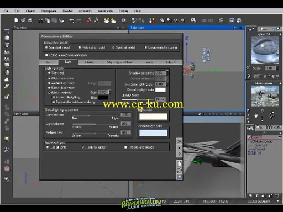Select the Environment mapping radio
The height and width of the screenshot is (212, 283).
pos(146,47)
